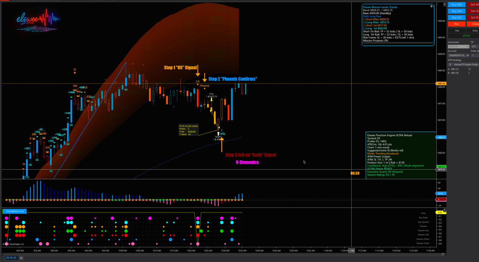Click the yellow Entry arrow marker
Viewport: 479px width, 262px height.
pyautogui.click(x=212, y=100)
